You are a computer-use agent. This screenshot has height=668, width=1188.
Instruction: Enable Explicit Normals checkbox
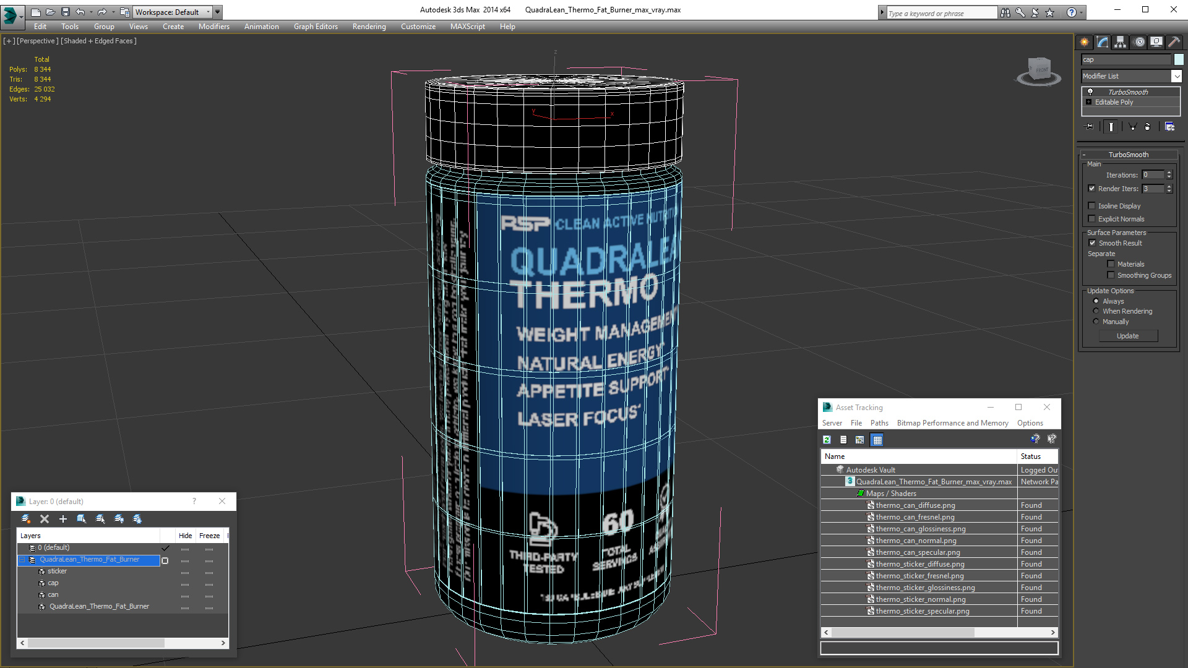pyautogui.click(x=1091, y=219)
